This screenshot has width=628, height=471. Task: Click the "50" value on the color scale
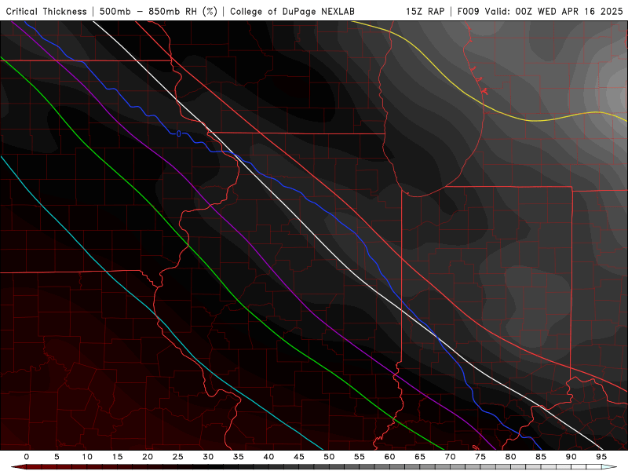point(329,457)
